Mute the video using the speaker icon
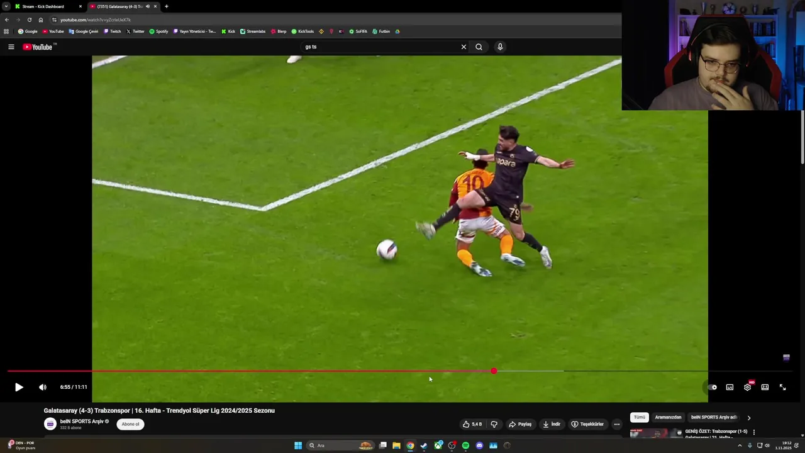The height and width of the screenshot is (453, 805). tap(43, 387)
